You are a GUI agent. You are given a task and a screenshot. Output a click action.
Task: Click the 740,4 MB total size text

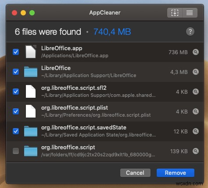click(x=112, y=32)
